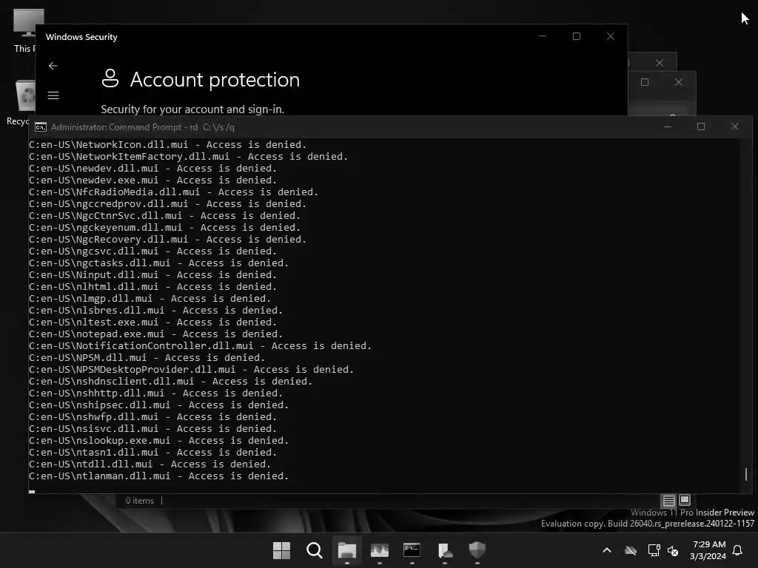Open notification bell
Image resolution: width=758 pixels, height=568 pixels.
(x=738, y=550)
